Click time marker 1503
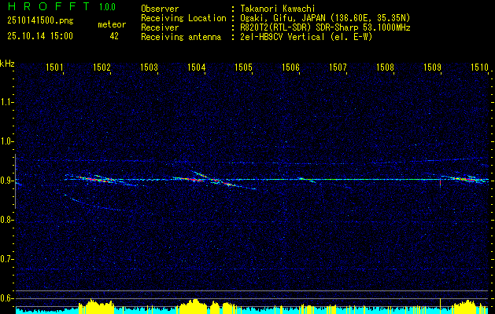 pos(149,67)
